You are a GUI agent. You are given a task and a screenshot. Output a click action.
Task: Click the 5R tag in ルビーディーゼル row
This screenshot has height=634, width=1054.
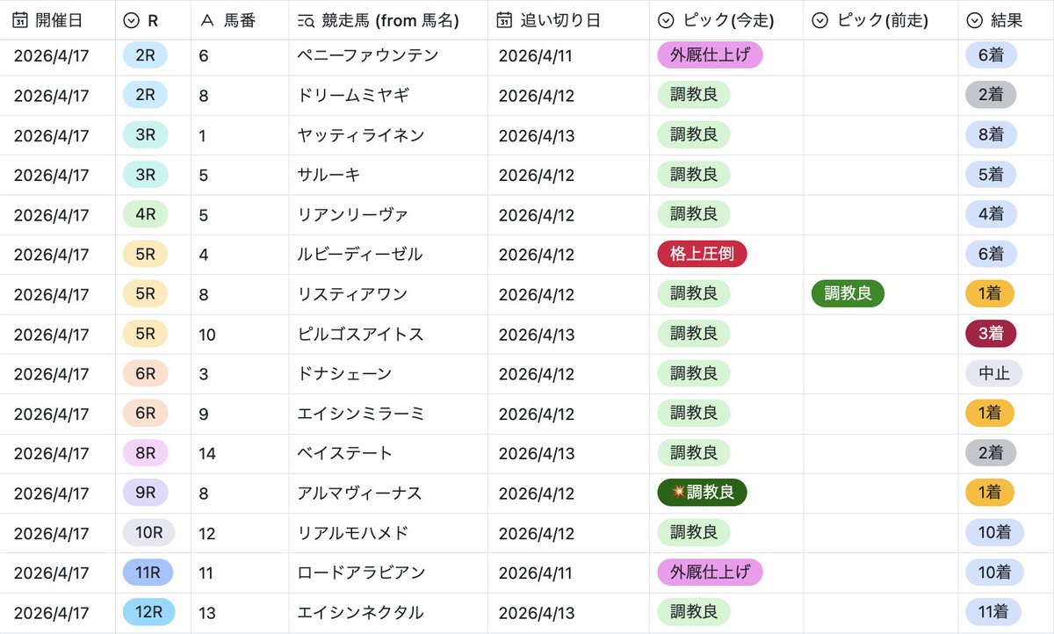[146, 255]
